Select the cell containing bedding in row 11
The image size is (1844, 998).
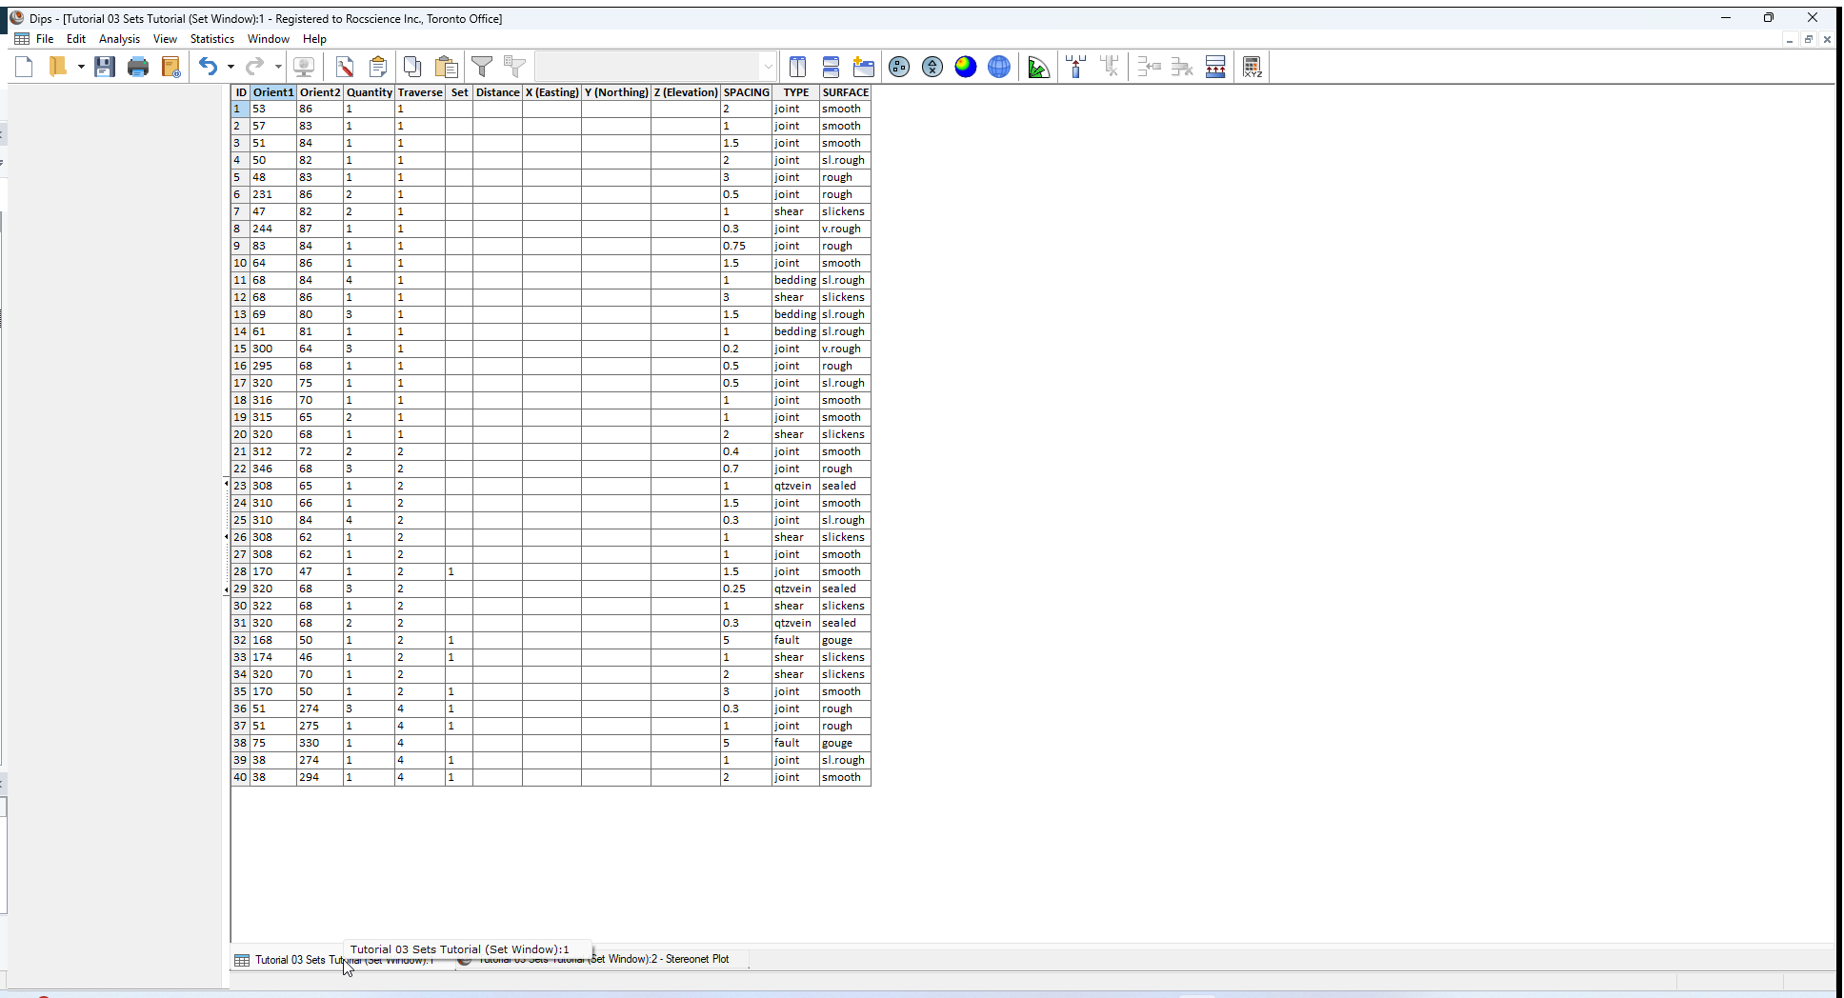point(794,280)
